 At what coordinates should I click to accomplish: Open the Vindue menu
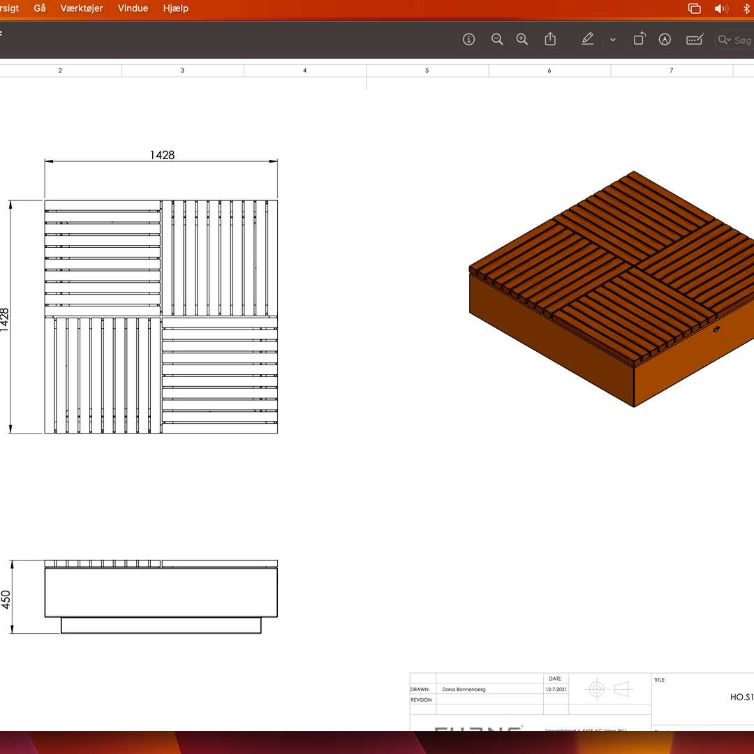[133, 8]
